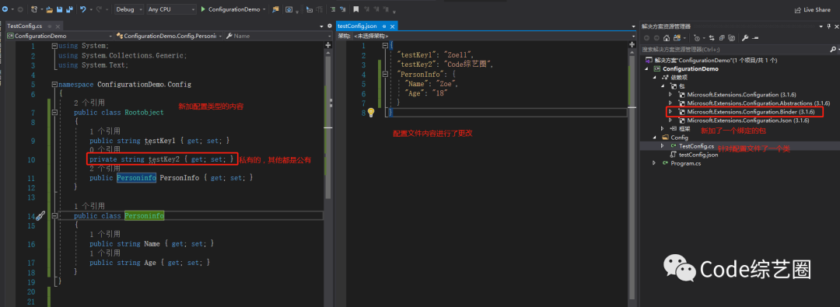
Task: Click the Navigate Backward arrow in toolbar
Action: [x=5, y=9]
